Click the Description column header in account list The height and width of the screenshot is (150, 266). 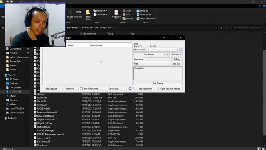click(108, 45)
